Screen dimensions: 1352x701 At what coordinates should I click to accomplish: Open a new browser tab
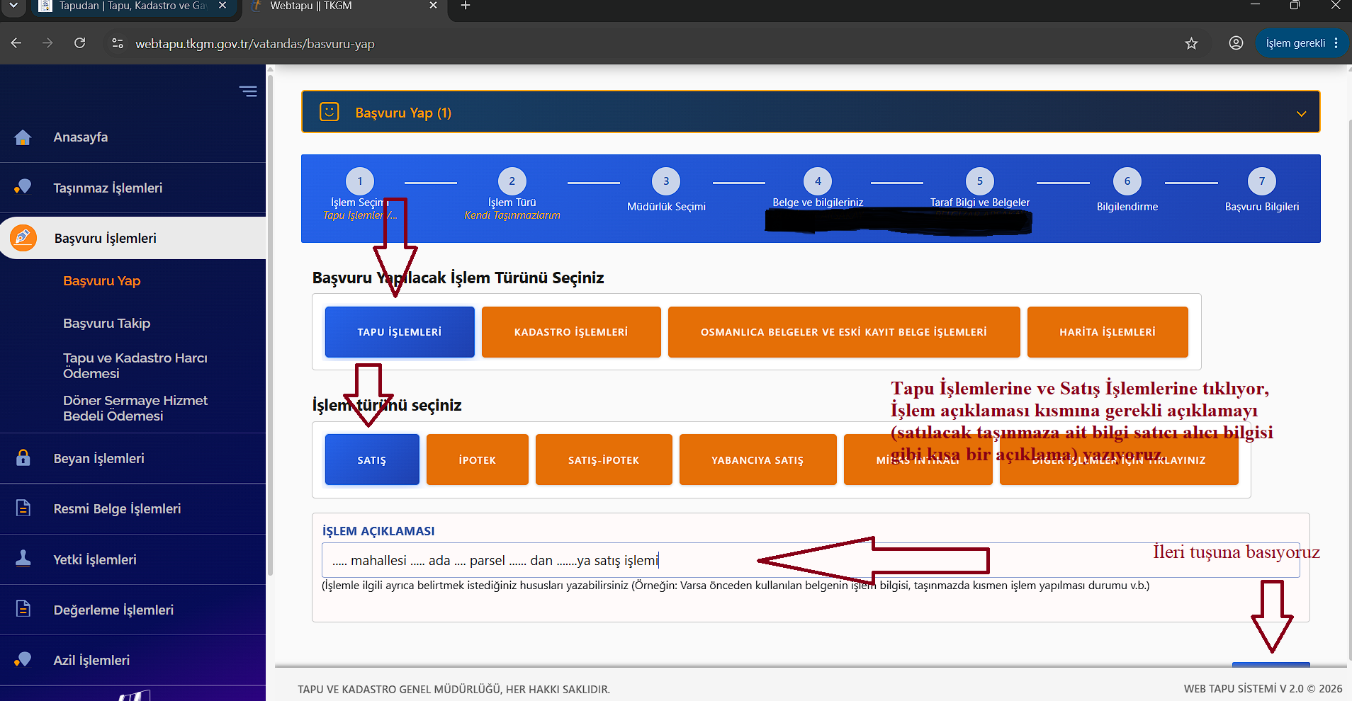tap(465, 6)
